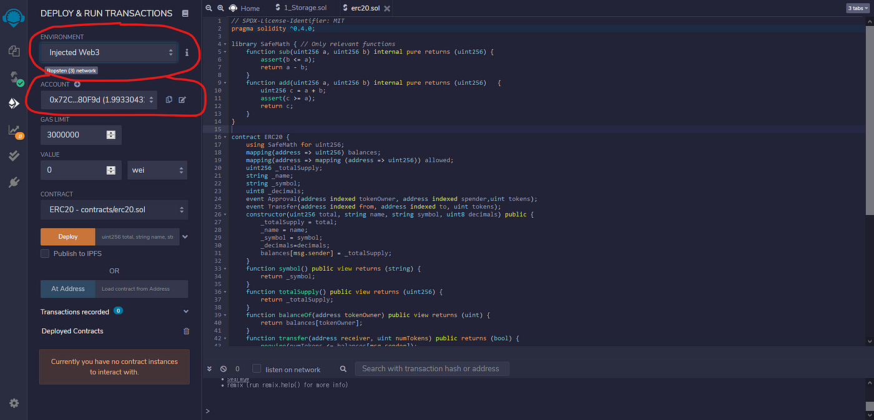Open the Environment Injected Web3 dropdown
The width and height of the screenshot is (874, 420).
(109, 52)
